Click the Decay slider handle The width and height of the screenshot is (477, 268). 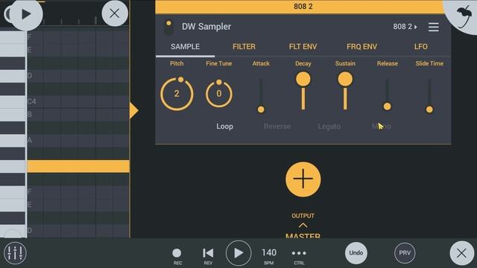pyautogui.click(x=303, y=80)
